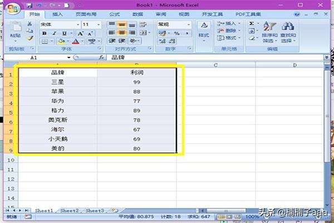Screen dimensions: 334x223
Task: Apply the red font color button
Action: click(76, 41)
